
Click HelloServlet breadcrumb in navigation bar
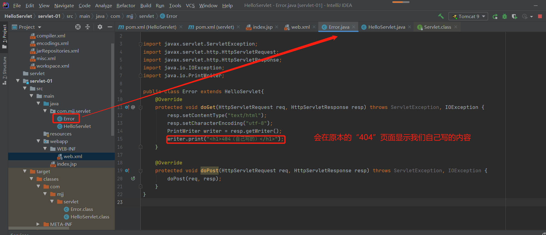click(18, 16)
